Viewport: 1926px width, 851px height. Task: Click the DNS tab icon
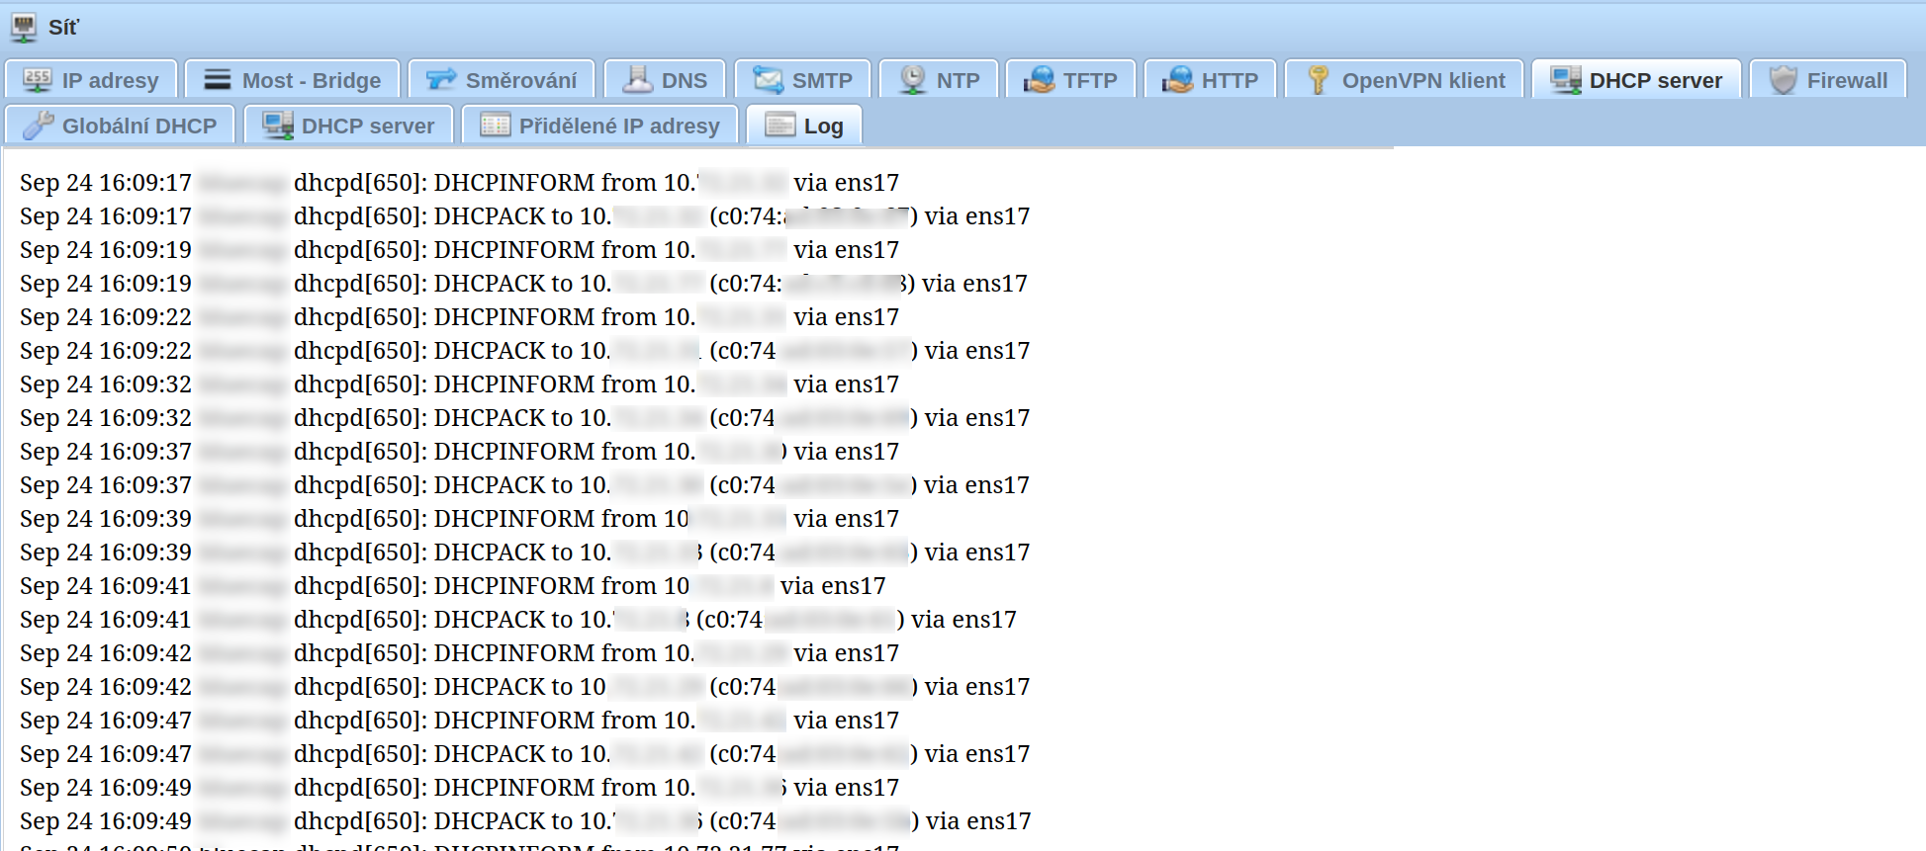click(x=638, y=80)
